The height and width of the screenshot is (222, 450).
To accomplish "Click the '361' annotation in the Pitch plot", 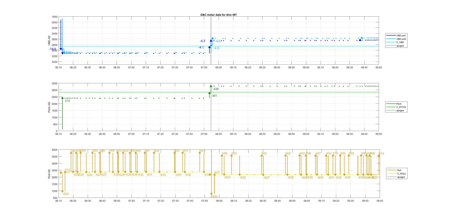I will pyautogui.click(x=214, y=96).
